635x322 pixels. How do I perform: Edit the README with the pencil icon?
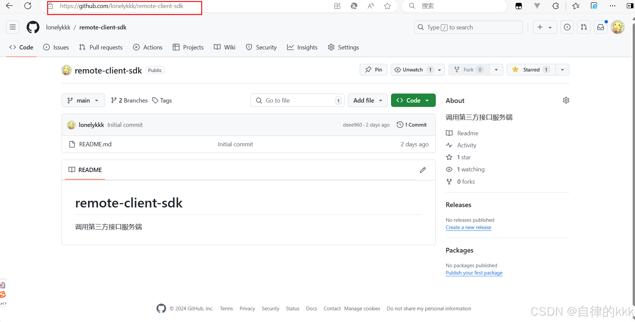coord(423,170)
